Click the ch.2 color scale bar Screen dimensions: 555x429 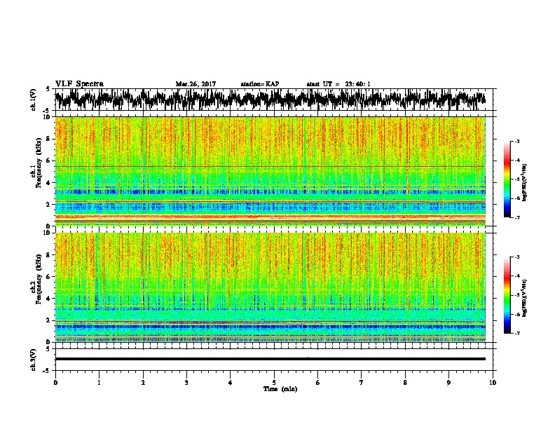507,295
